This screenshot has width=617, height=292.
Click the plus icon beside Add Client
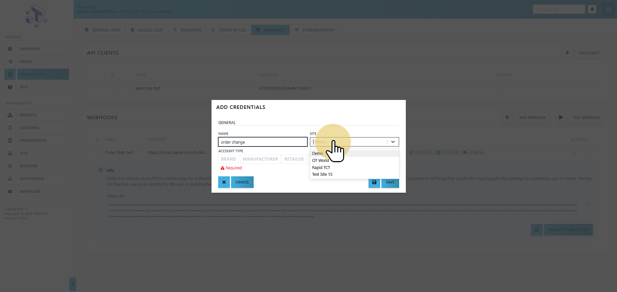point(567,53)
